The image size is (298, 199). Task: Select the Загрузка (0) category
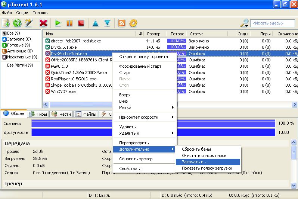16,39
